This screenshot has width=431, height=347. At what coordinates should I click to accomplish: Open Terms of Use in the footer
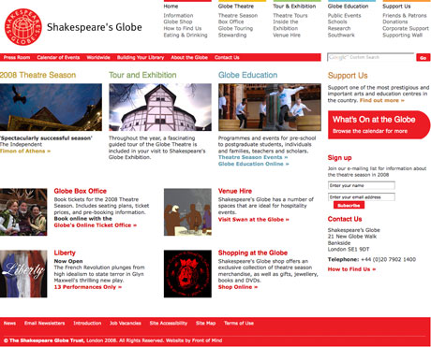(239, 323)
